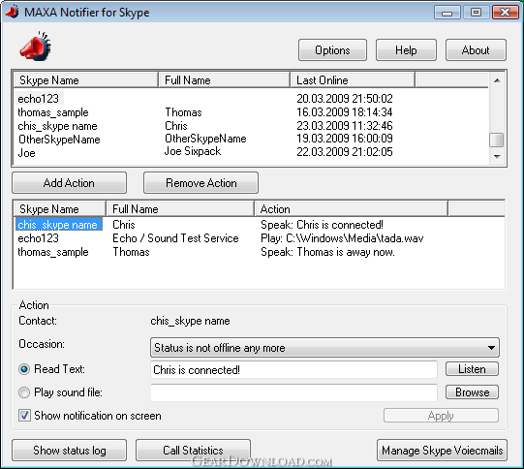Click the contact list scroll up arrow
This screenshot has width=524, height=469.
pyautogui.click(x=497, y=80)
